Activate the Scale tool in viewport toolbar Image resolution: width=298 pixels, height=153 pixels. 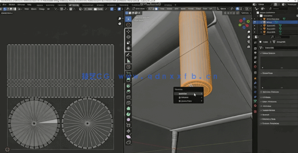[x=128, y=43]
